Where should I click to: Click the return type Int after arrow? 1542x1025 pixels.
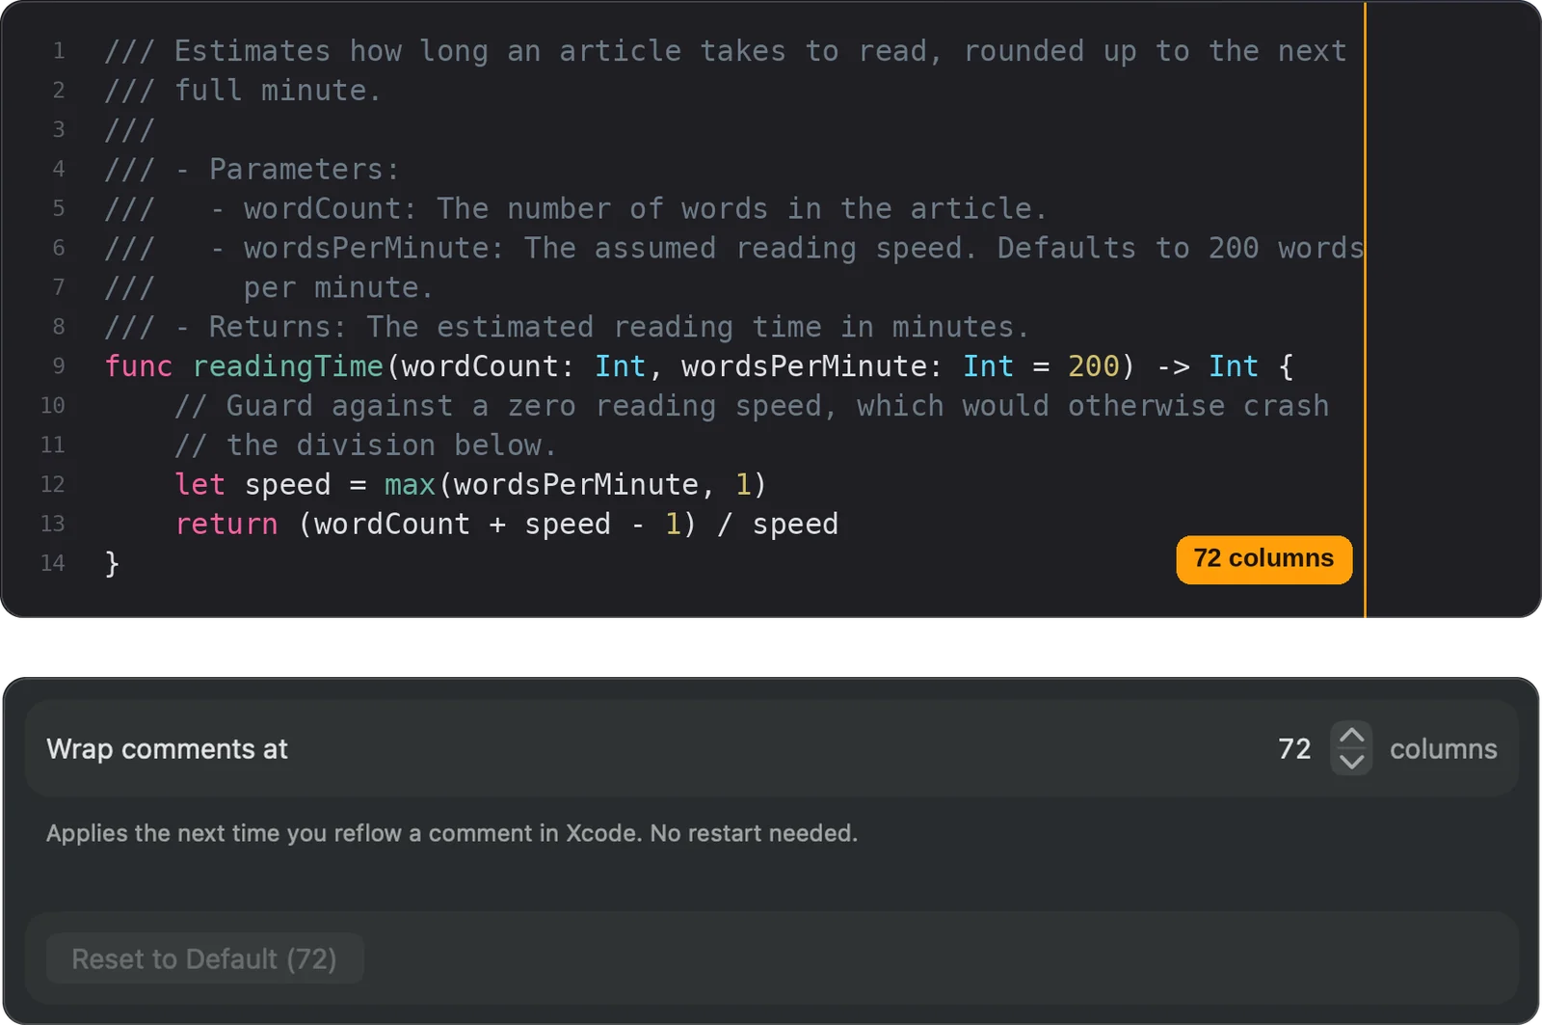pyautogui.click(x=1234, y=366)
